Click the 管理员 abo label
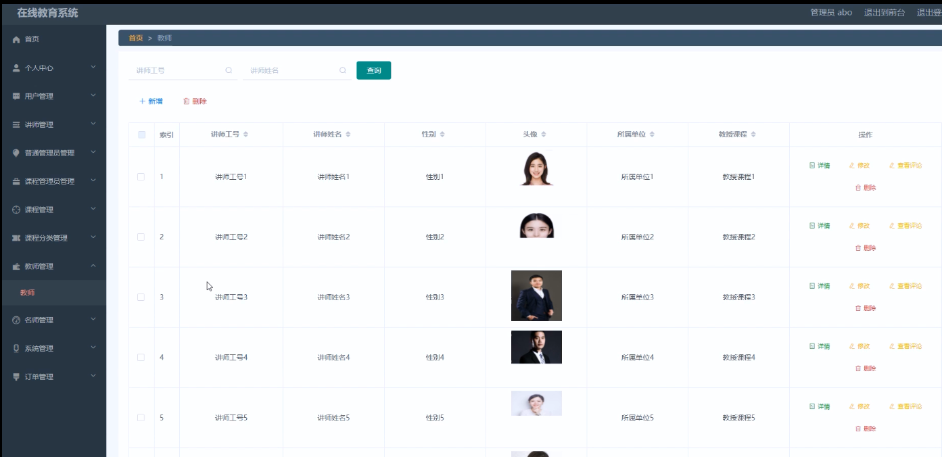Image resolution: width=942 pixels, height=457 pixels. click(831, 13)
